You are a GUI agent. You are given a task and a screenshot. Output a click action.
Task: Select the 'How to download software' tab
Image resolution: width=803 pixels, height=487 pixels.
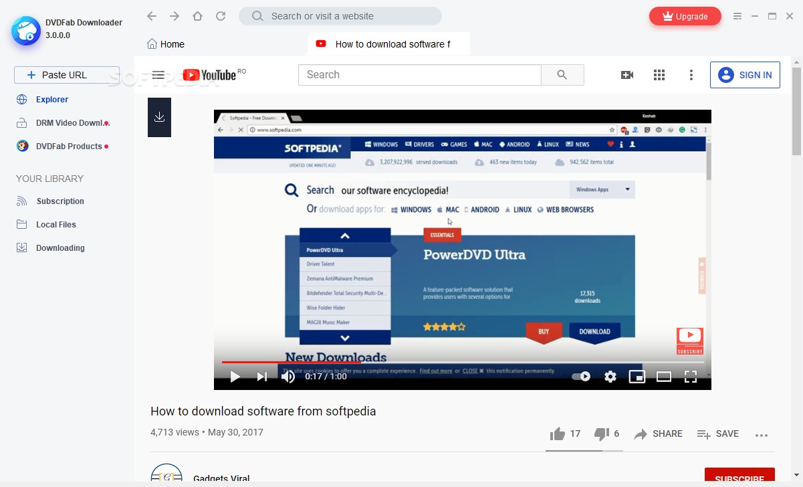[389, 44]
